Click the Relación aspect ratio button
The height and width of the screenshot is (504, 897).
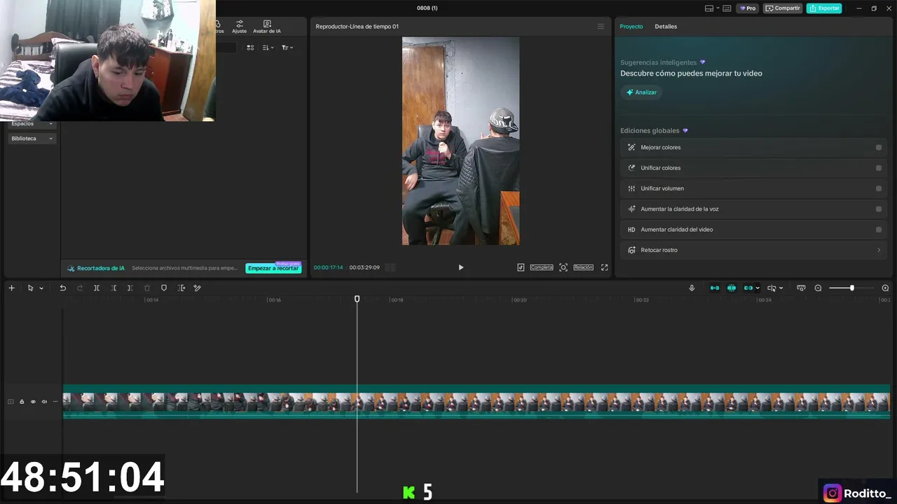point(583,267)
